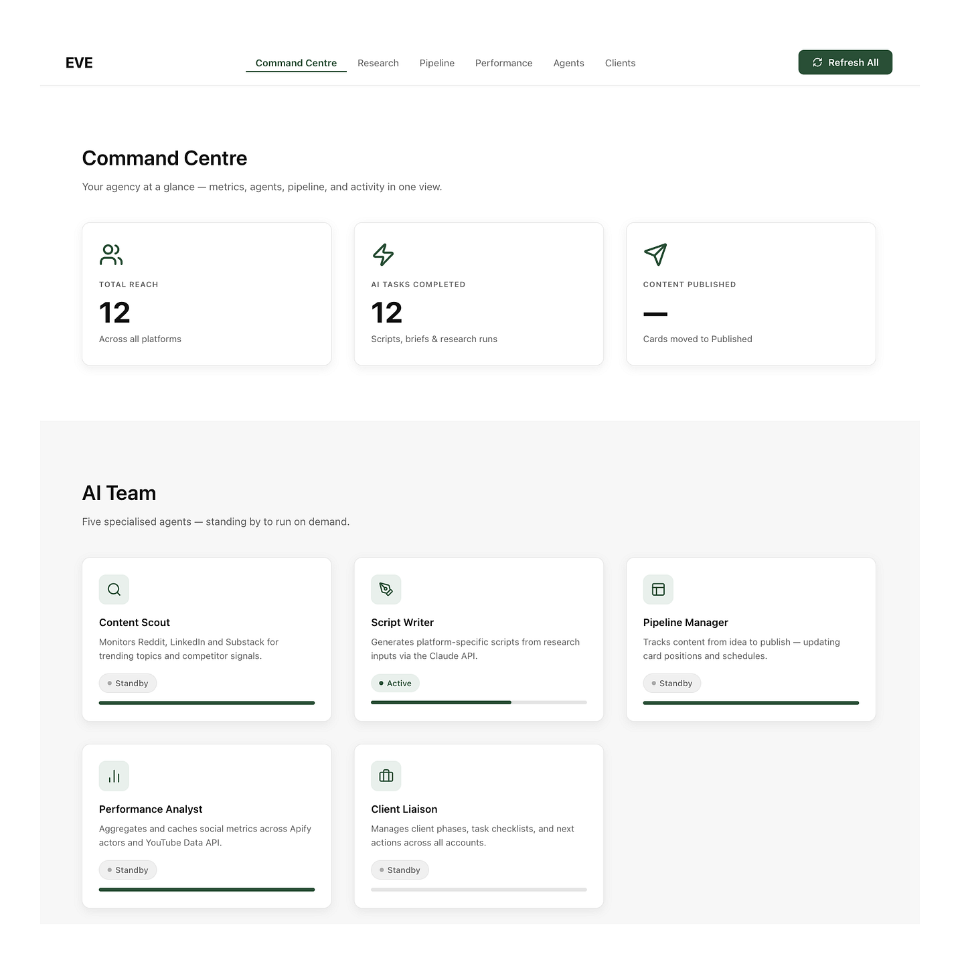Viewport: 960px width, 964px height.
Task: Select the Performance Analyst agent title
Action: coord(151,809)
